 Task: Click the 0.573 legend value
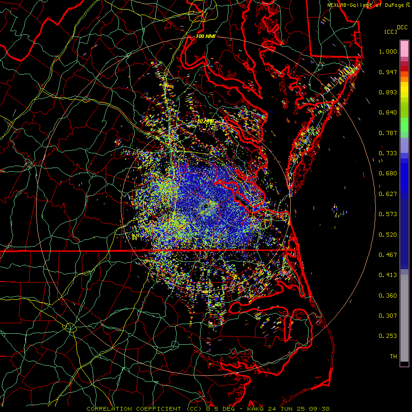coord(388,214)
